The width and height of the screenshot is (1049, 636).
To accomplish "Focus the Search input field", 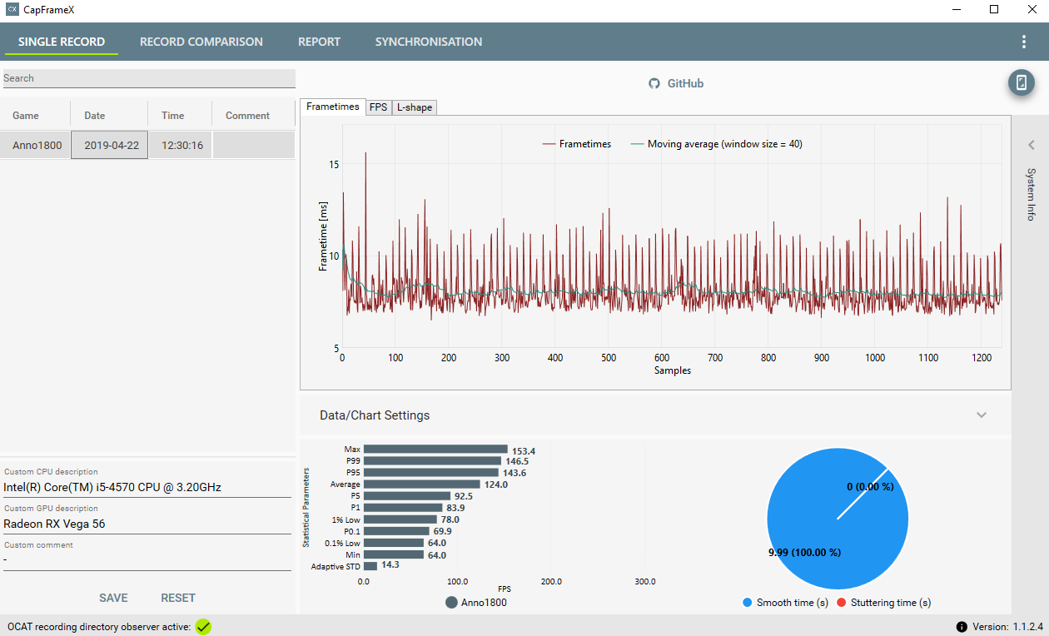I will [x=148, y=78].
